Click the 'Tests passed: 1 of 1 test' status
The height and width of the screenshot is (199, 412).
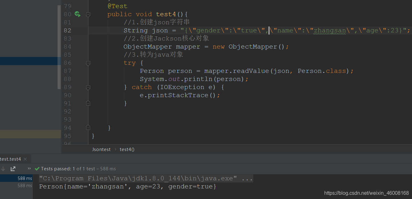78,168
